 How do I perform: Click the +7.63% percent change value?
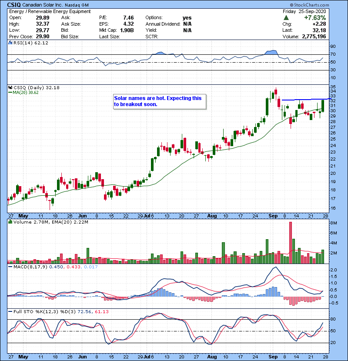[x=315, y=18]
